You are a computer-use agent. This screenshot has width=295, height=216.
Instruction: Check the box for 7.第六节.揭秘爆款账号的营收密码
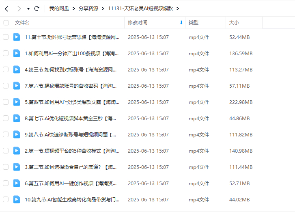[x=6, y=86]
